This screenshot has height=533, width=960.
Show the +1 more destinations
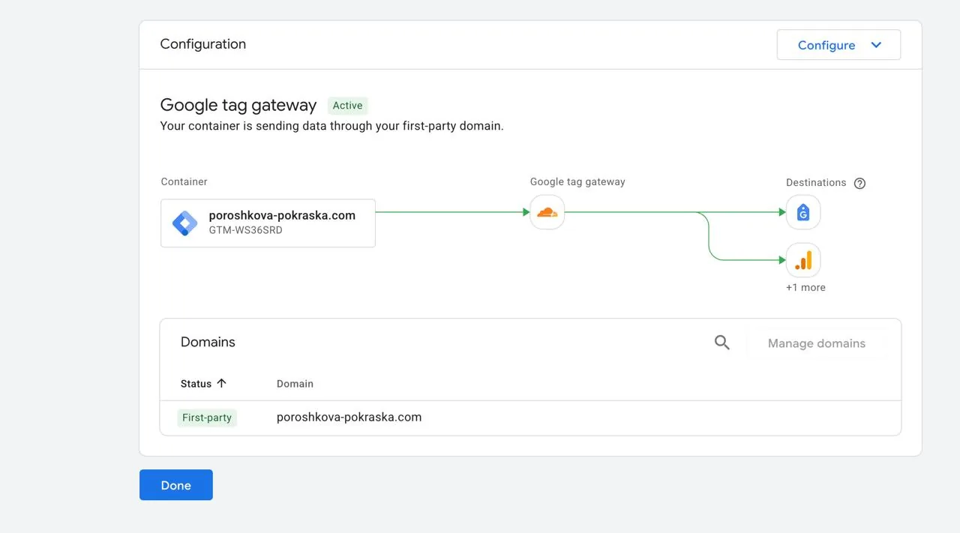(x=805, y=287)
